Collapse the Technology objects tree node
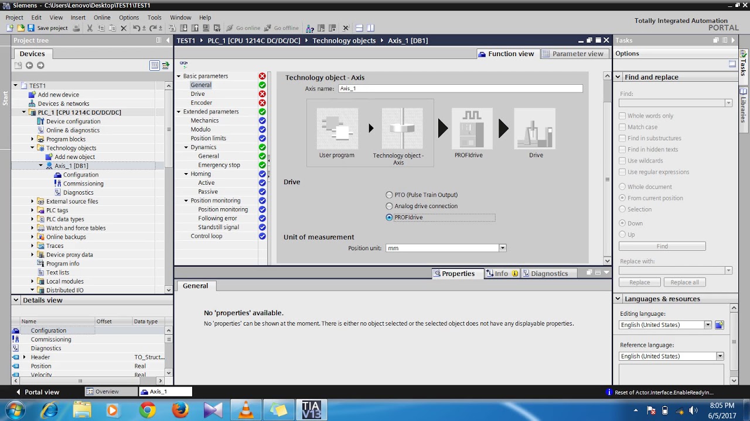The height and width of the screenshot is (421, 750). 33,148
